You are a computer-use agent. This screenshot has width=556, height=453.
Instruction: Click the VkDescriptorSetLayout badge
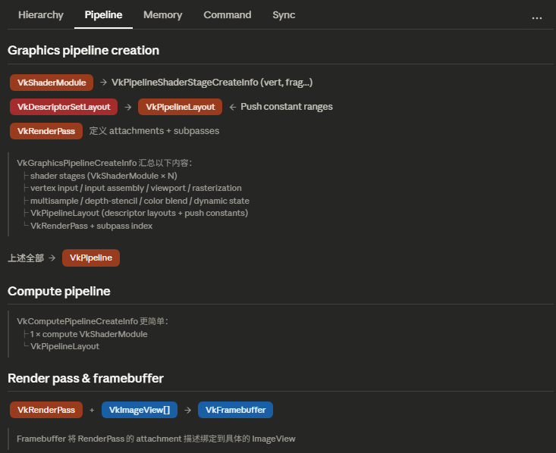64,107
